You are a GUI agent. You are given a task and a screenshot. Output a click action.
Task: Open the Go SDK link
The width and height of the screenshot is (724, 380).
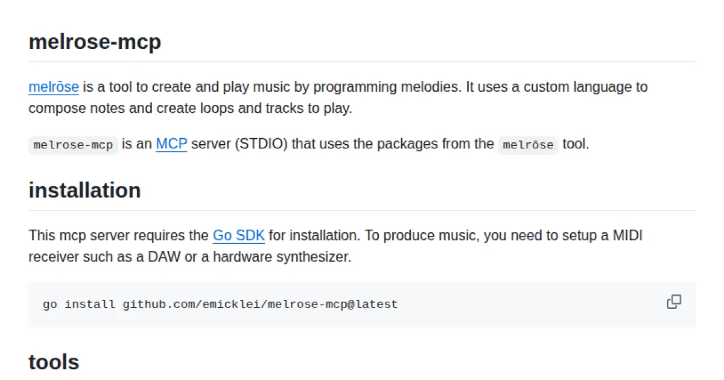tap(239, 235)
